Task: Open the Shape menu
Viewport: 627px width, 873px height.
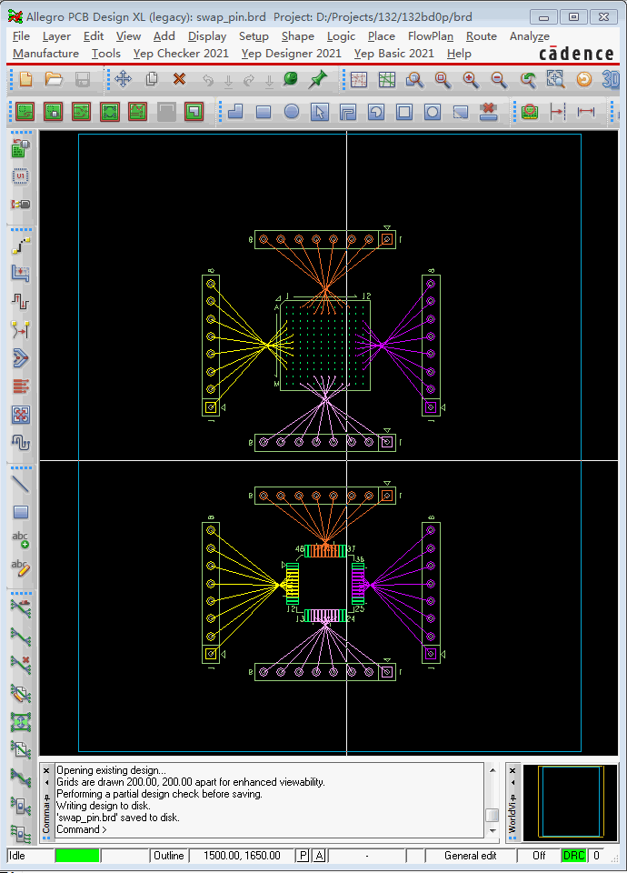Action: [298, 36]
